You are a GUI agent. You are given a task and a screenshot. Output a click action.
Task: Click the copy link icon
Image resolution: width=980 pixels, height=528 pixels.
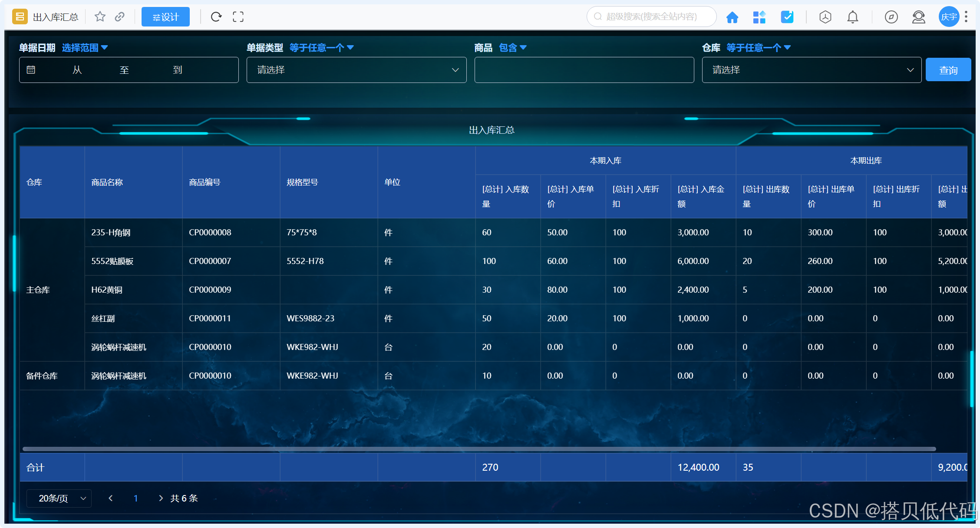[x=120, y=16]
